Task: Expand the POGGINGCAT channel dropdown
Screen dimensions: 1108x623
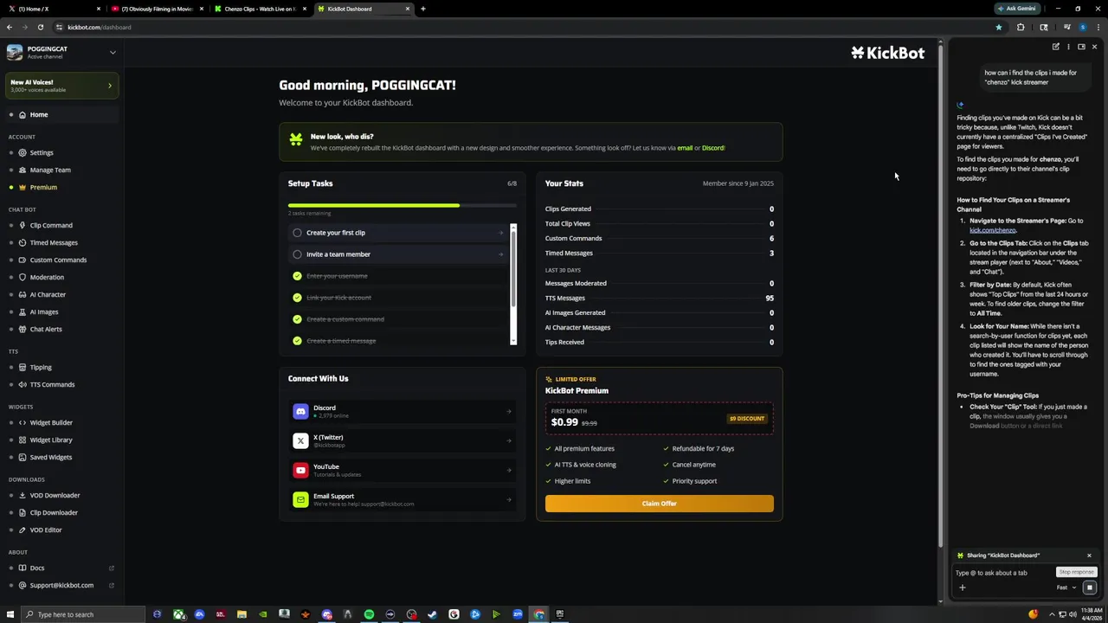Action: (x=113, y=52)
